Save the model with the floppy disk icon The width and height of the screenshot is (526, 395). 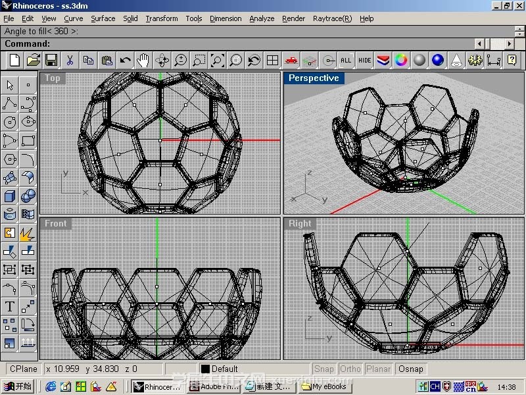52,61
